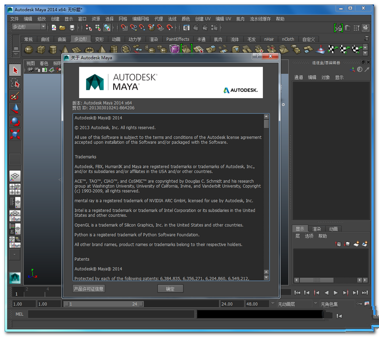Show the previous shelf row with up arrow
This screenshot has height=337, width=379.
[x=365, y=47]
